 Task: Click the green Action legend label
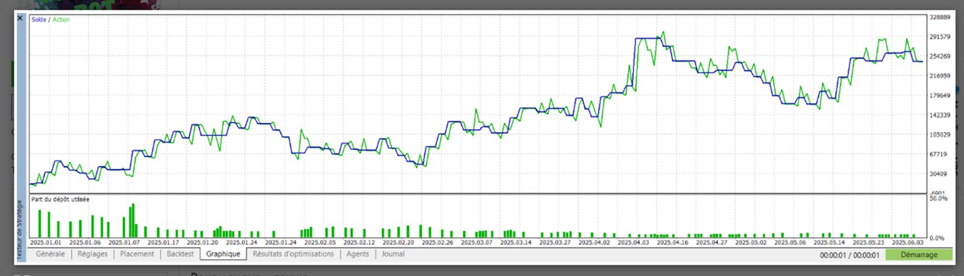[x=61, y=20]
